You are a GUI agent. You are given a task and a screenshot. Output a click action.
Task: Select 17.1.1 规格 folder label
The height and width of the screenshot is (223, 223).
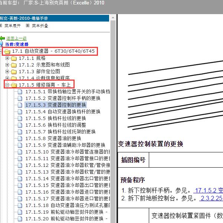pyautogui.click(x=32, y=58)
